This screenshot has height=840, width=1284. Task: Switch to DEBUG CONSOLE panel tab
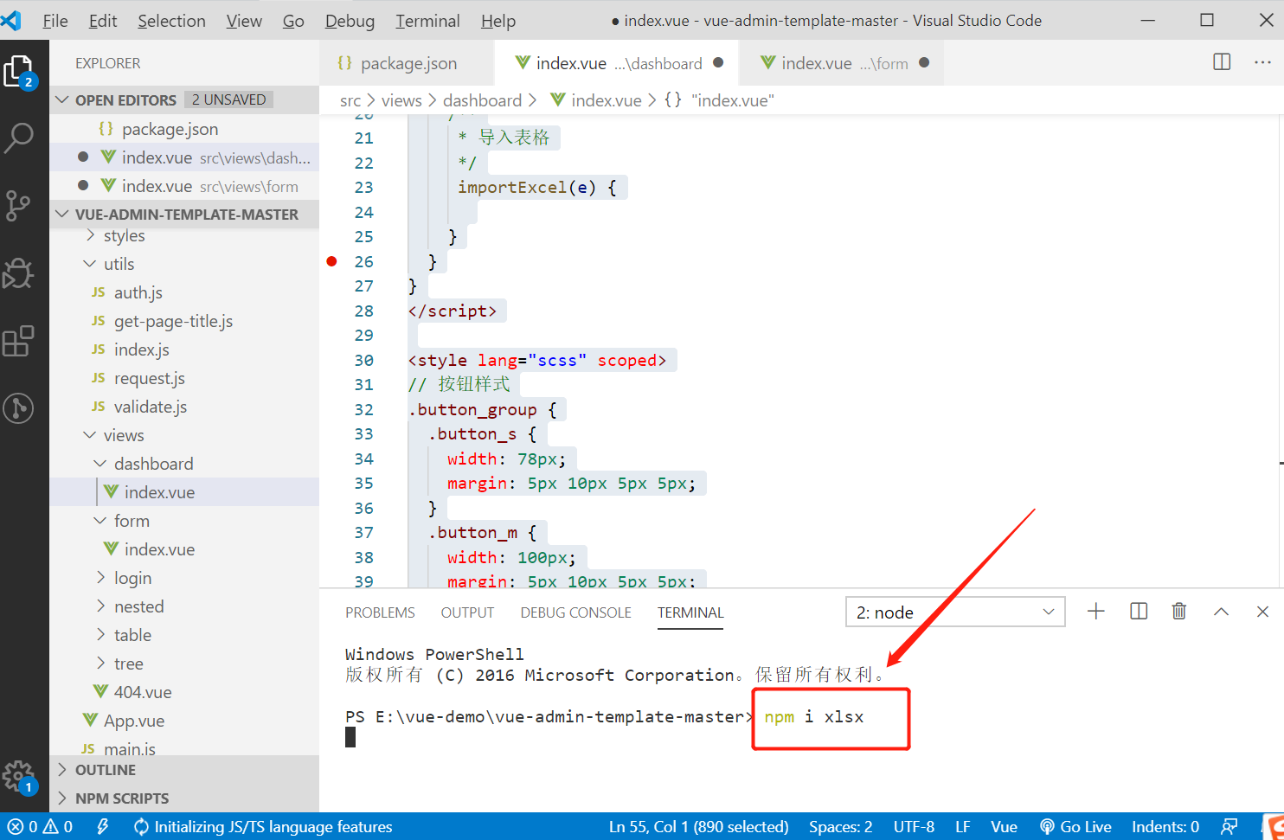(x=575, y=612)
